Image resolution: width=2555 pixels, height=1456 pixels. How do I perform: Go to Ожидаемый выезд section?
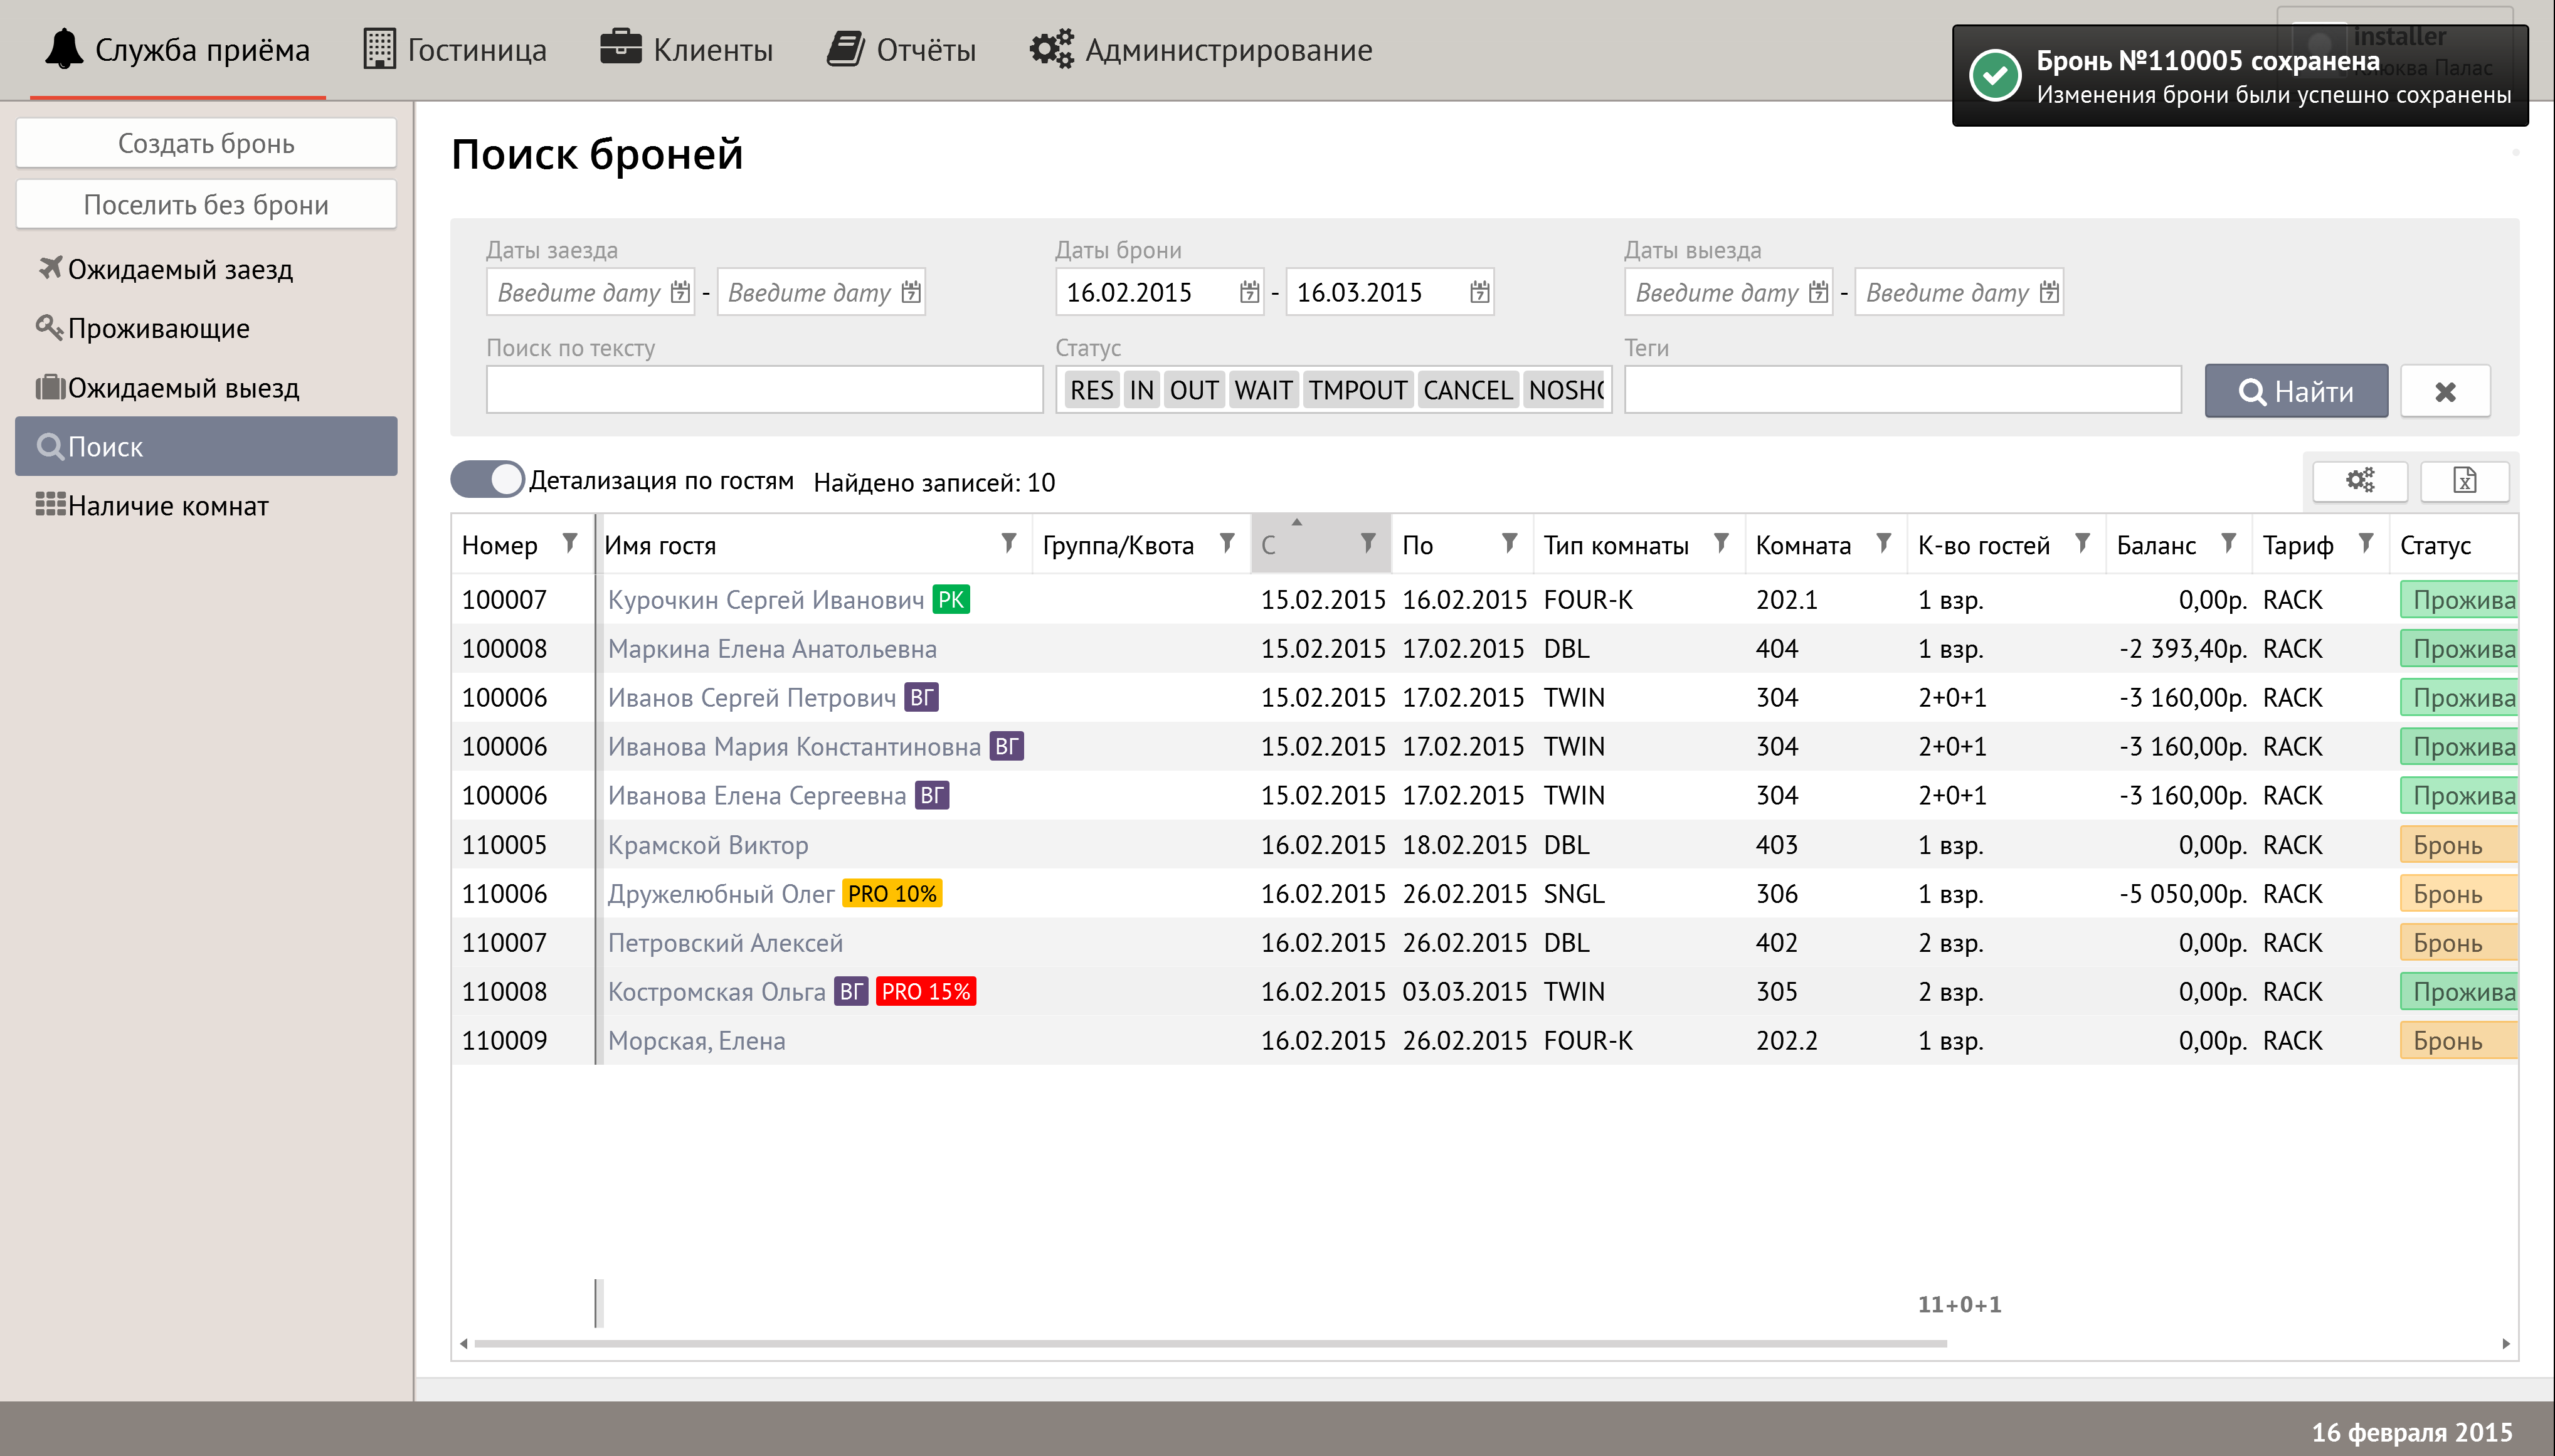pyautogui.click(x=206, y=387)
